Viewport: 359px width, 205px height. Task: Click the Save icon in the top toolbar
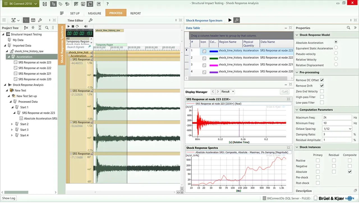pyautogui.click(x=45, y=4)
